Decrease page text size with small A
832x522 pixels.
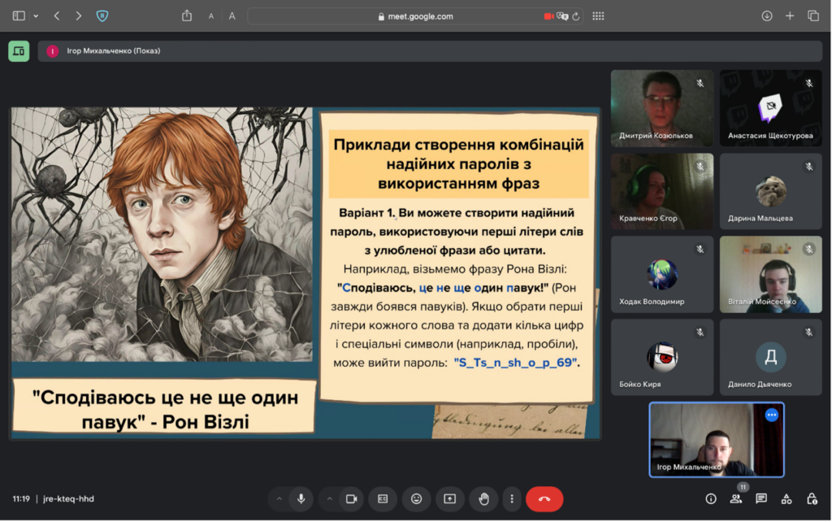[x=210, y=16]
